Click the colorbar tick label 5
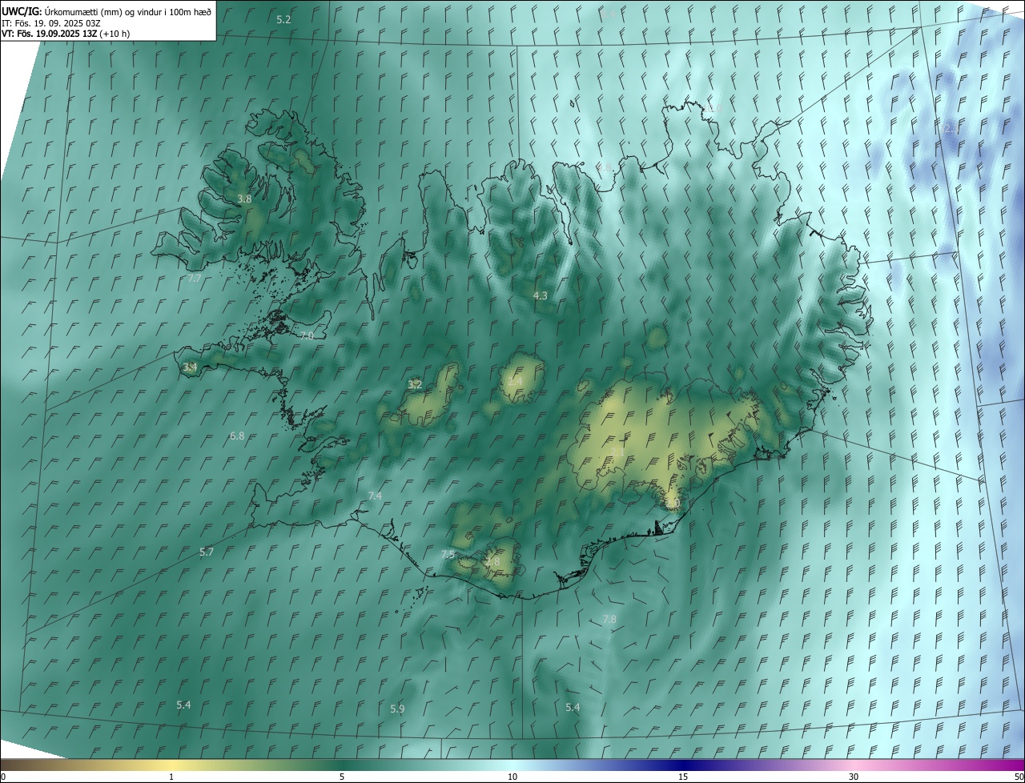1025x783 pixels. [x=342, y=777]
